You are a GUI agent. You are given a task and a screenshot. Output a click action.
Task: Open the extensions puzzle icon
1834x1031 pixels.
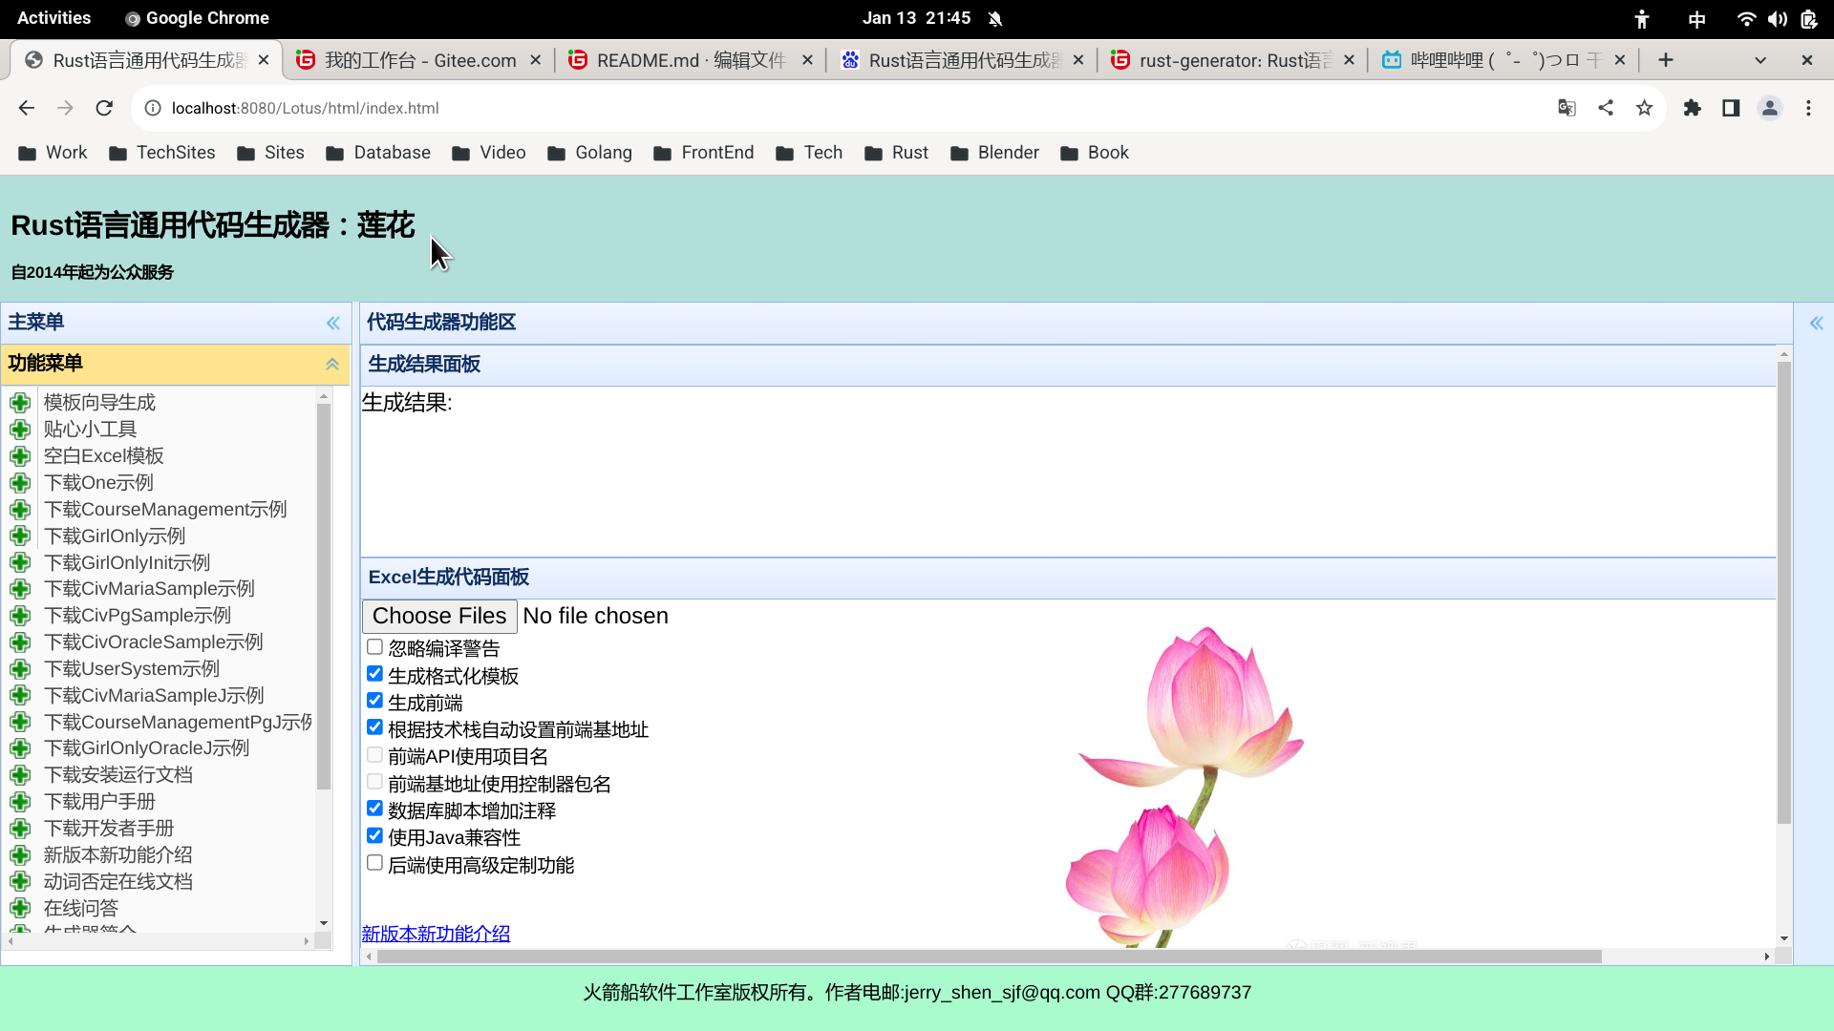pos(1692,108)
